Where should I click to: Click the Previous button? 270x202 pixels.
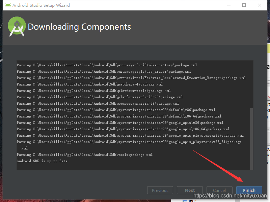click(x=160, y=190)
